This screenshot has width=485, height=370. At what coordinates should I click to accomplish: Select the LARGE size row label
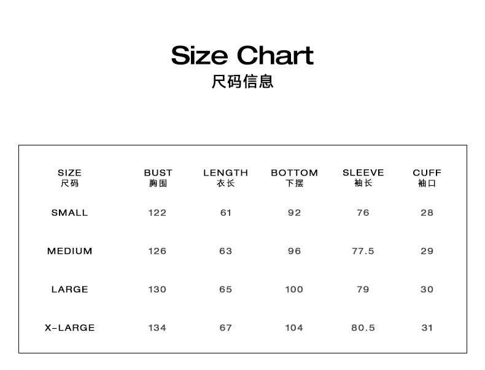pyautogui.click(x=69, y=290)
